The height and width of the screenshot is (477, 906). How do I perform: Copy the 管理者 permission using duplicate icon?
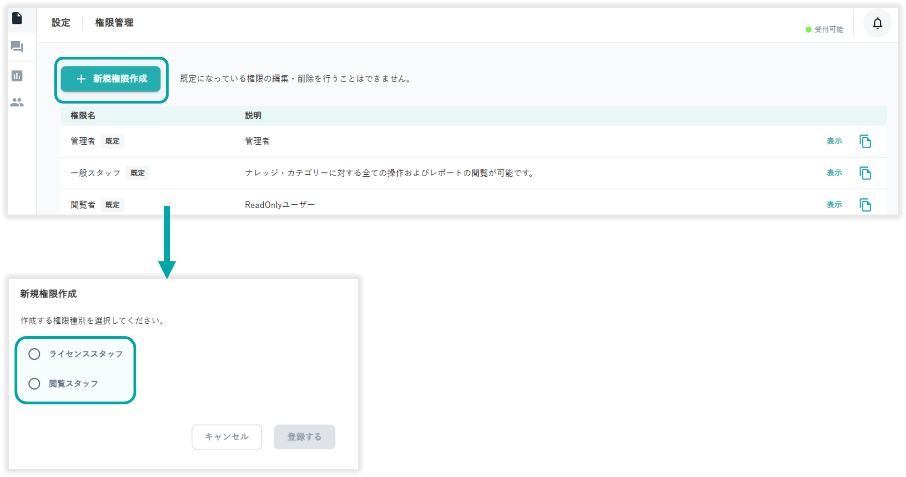[x=865, y=141]
